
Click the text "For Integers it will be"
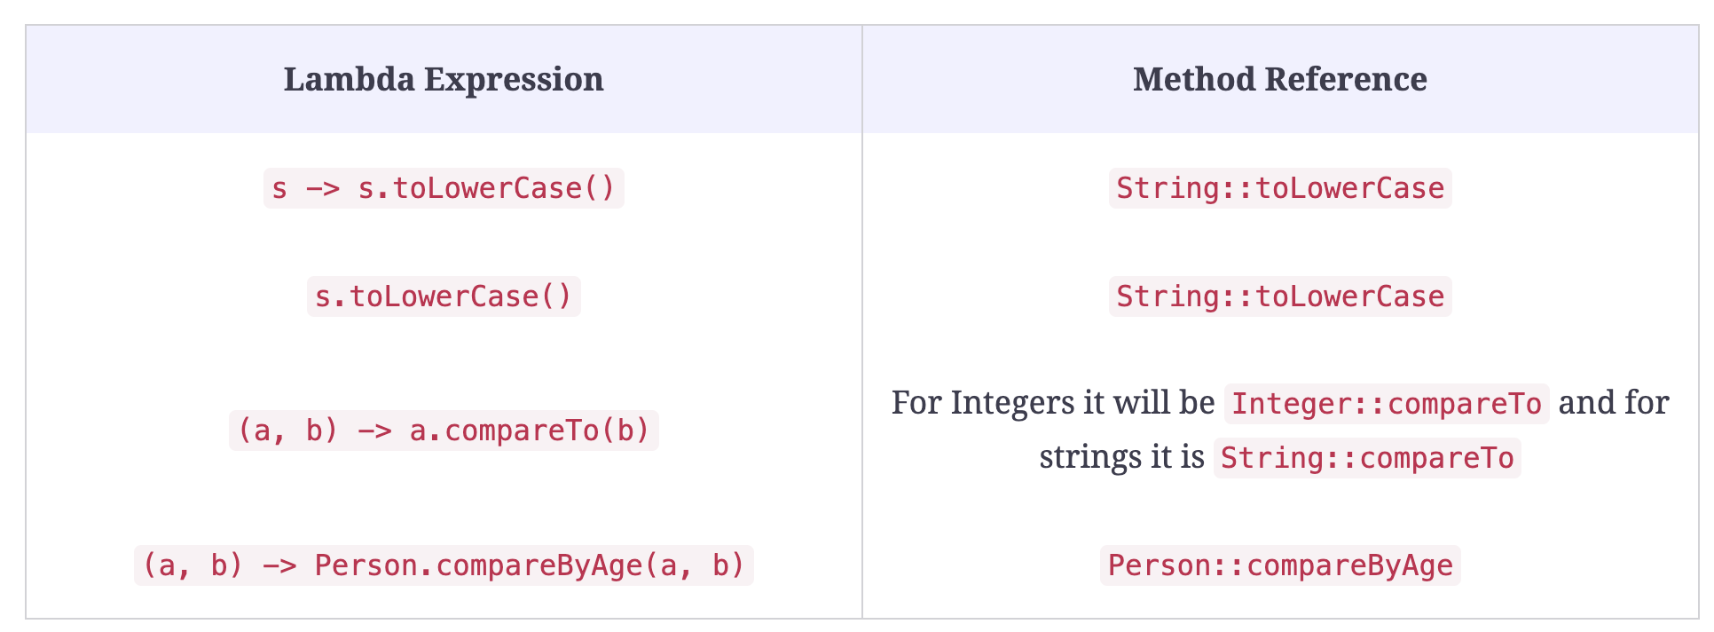click(x=1052, y=403)
